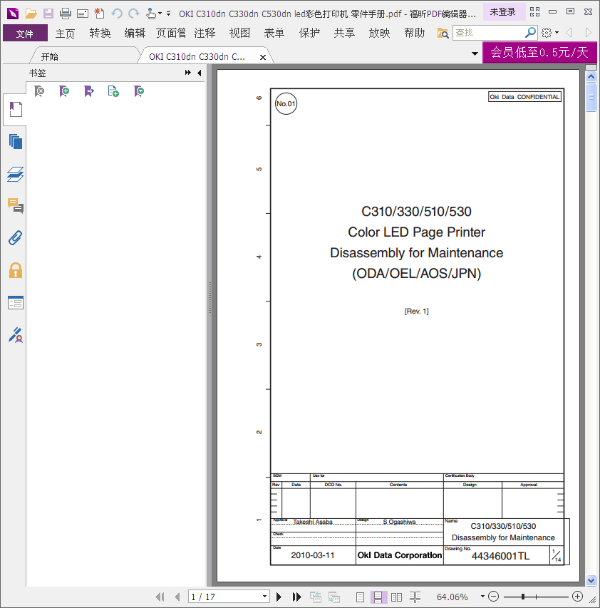600x608 pixels.
Task: Print the document via printer icon
Action: point(66,14)
